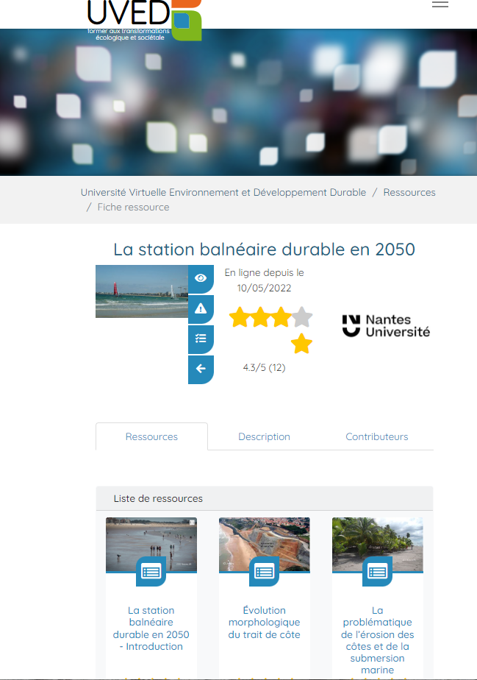Open Université Virtuelle Environnement breadcrumb link
477x680 pixels.
tap(223, 192)
